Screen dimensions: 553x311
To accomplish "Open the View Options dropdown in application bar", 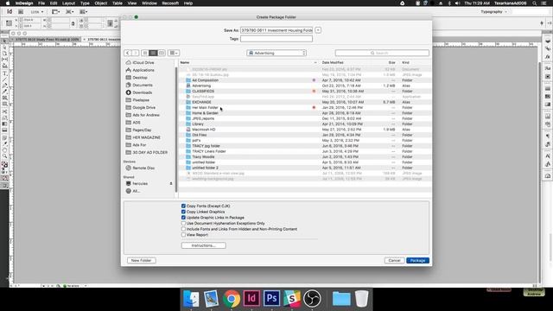I will (x=55, y=12).
